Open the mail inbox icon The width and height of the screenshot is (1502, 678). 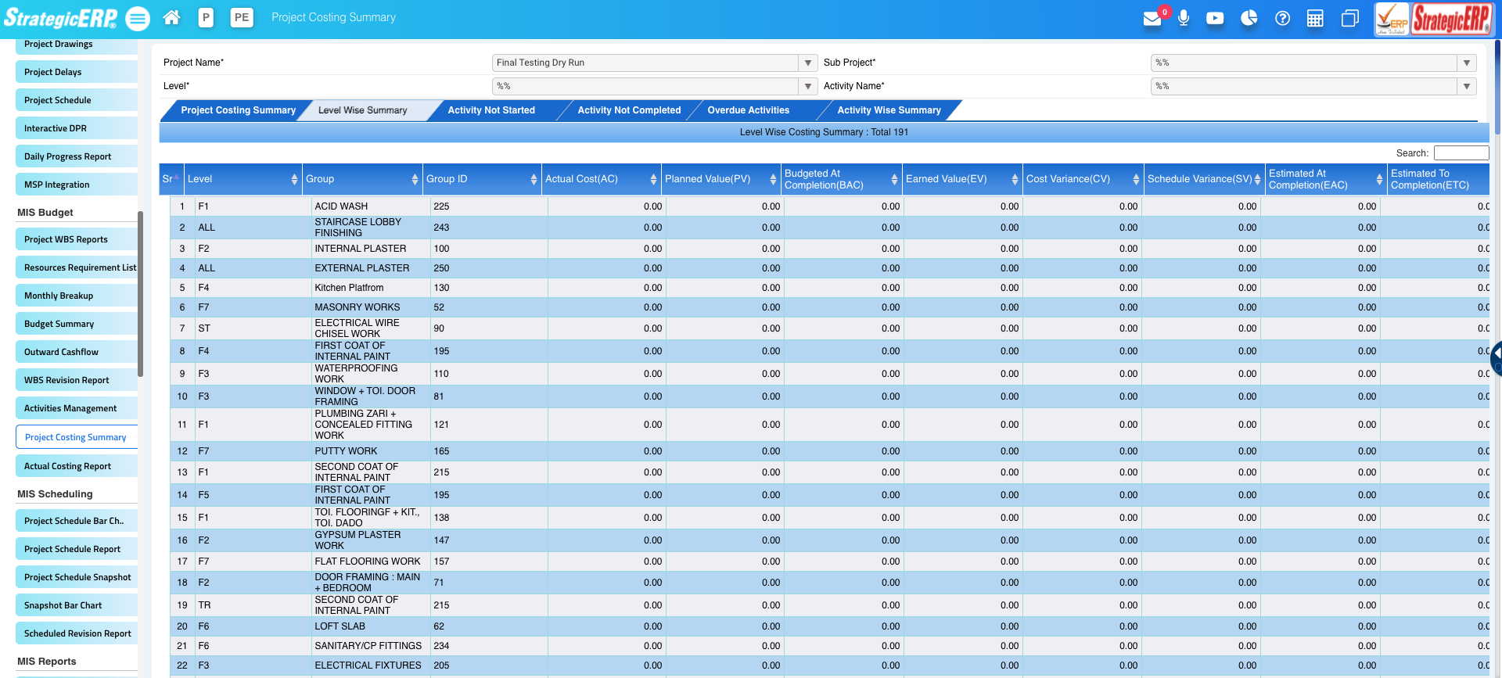[x=1152, y=18]
